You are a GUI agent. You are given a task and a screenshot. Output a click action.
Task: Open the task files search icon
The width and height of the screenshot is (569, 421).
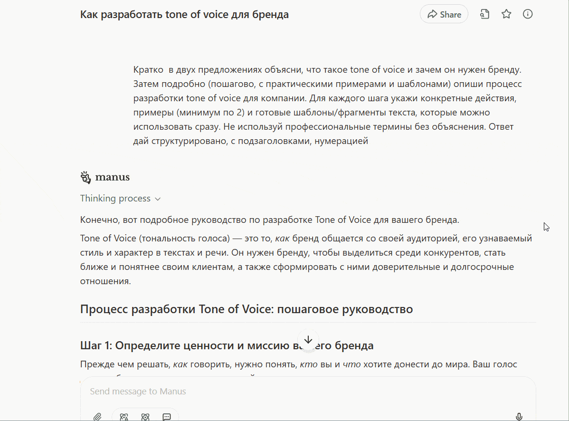point(484,14)
